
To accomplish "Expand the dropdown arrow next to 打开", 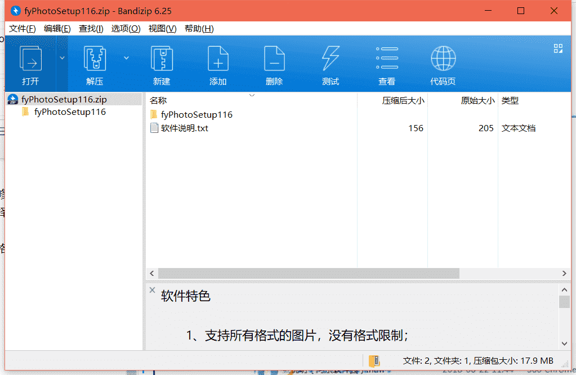I will point(62,58).
